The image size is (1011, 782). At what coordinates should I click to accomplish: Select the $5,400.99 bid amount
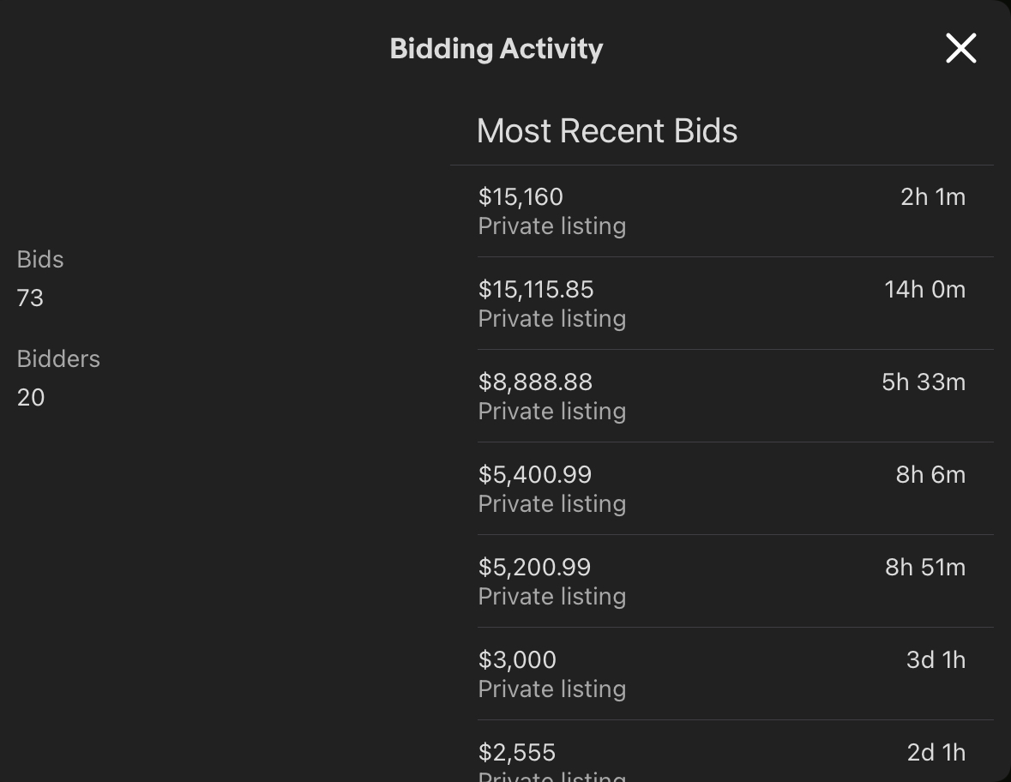(535, 475)
